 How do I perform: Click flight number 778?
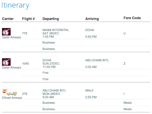pos(25,33)
